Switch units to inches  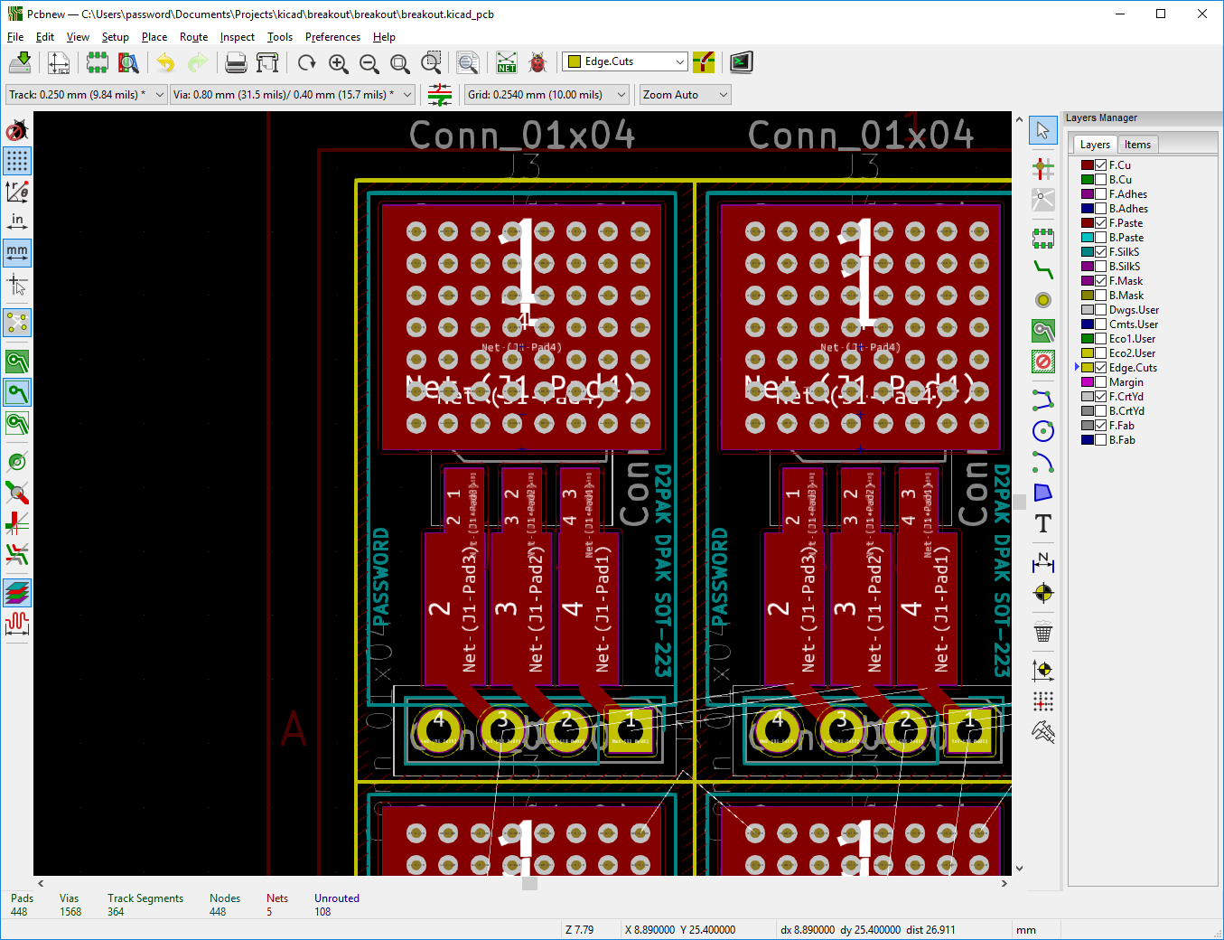point(17,222)
